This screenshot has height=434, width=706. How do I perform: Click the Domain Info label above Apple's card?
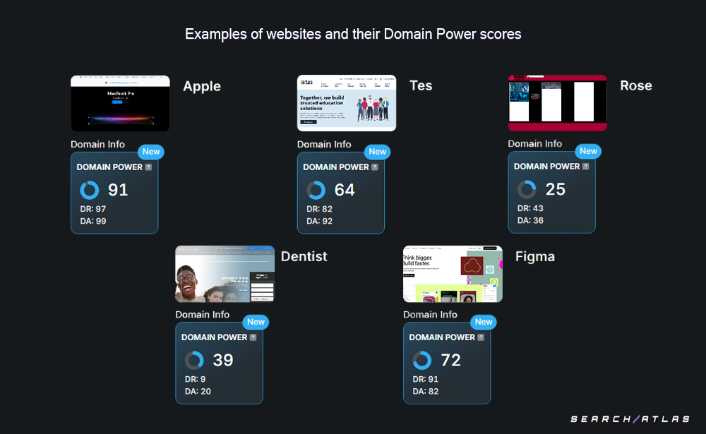point(97,145)
